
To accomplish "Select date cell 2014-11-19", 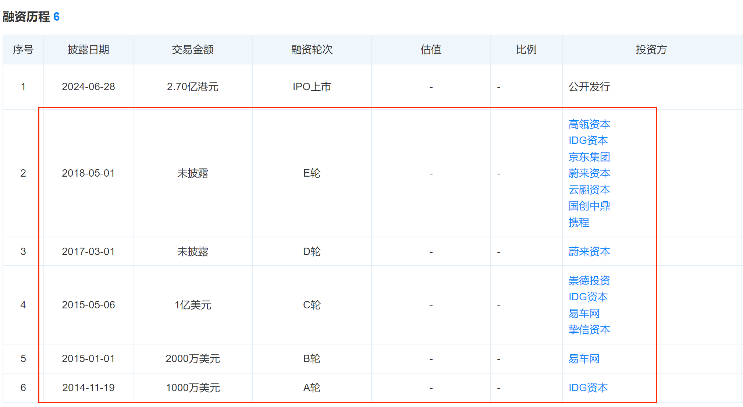I will point(88,388).
